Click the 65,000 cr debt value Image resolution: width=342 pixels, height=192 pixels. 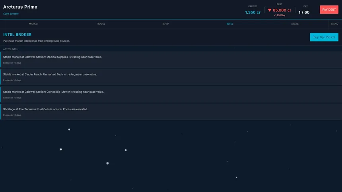[282, 10]
